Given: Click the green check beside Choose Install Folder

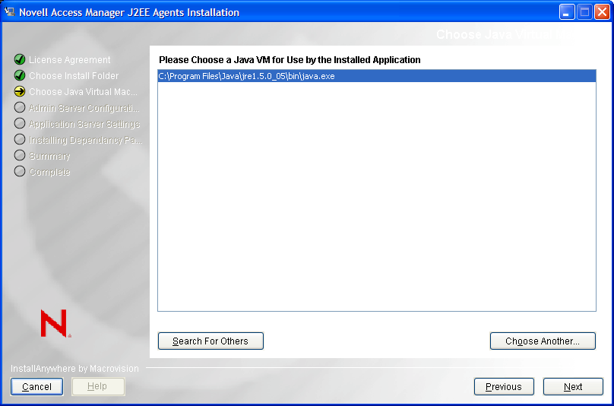Looking at the screenshot, I should click(20, 75).
